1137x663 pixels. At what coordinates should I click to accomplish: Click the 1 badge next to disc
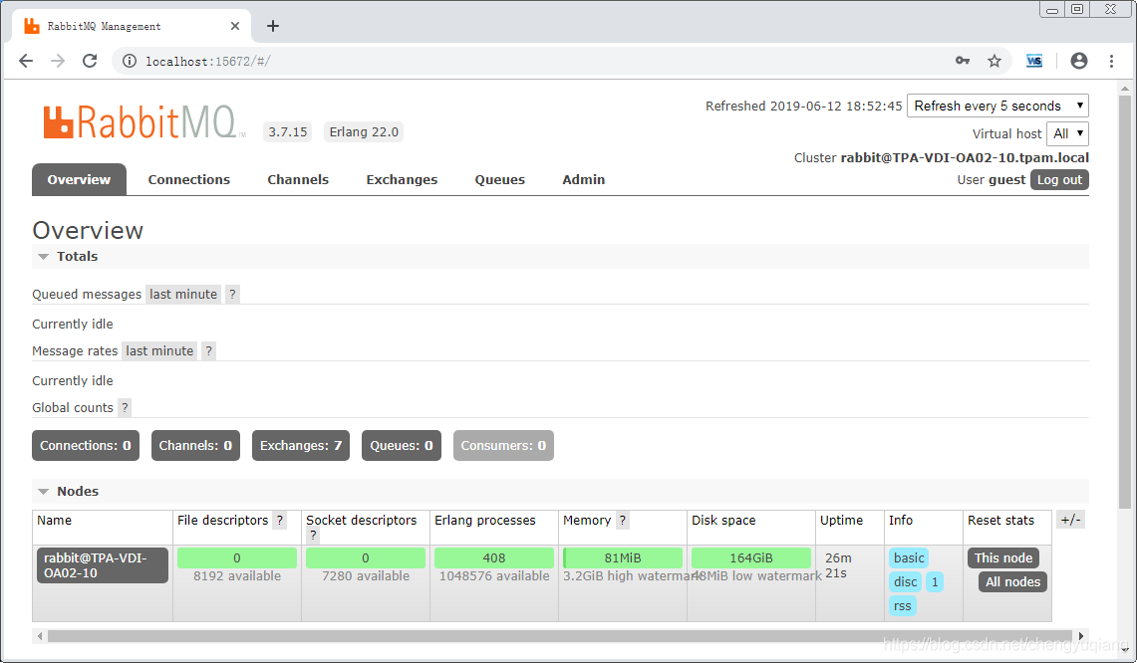(935, 581)
